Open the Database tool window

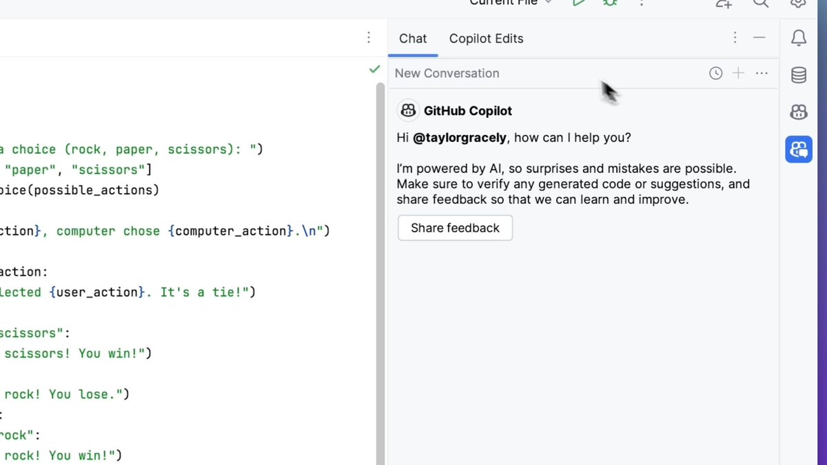799,75
